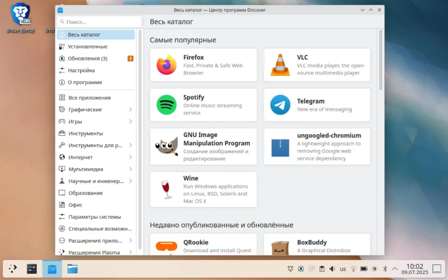Select the Spotify logo icon
Image resolution: width=448 pixels, height=280 pixels.
click(x=166, y=105)
